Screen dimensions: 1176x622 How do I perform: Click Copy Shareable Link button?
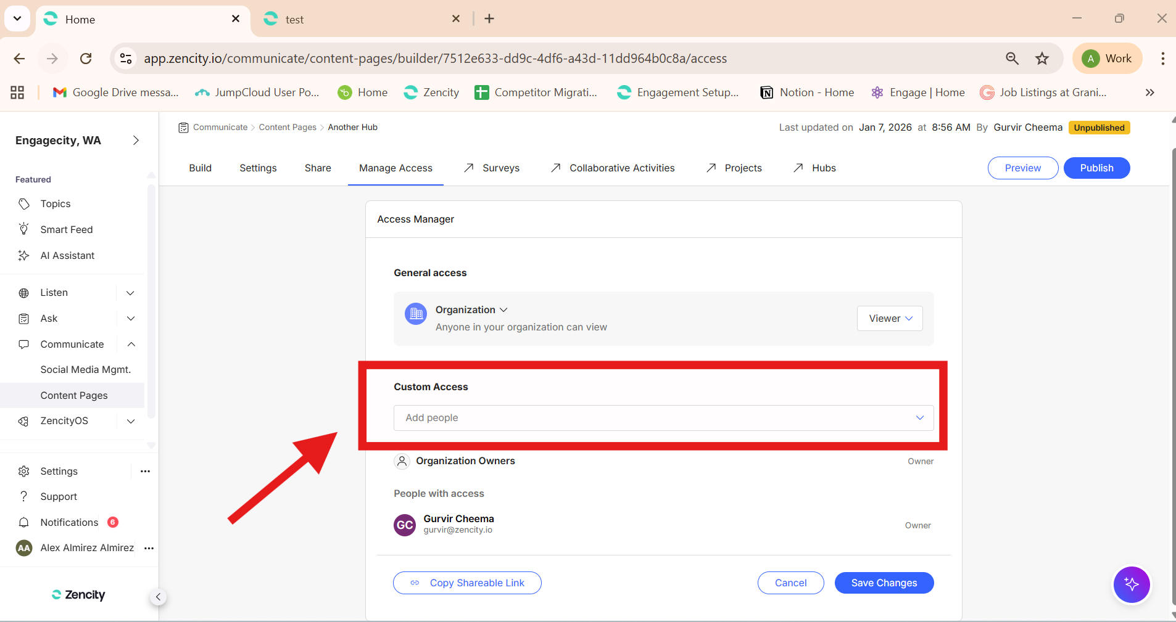point(467,583)
